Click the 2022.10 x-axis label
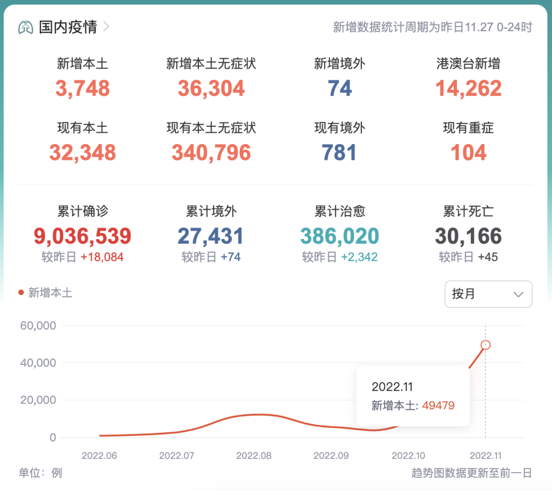The width and height of the screenshot is (552, 491). 408,455
